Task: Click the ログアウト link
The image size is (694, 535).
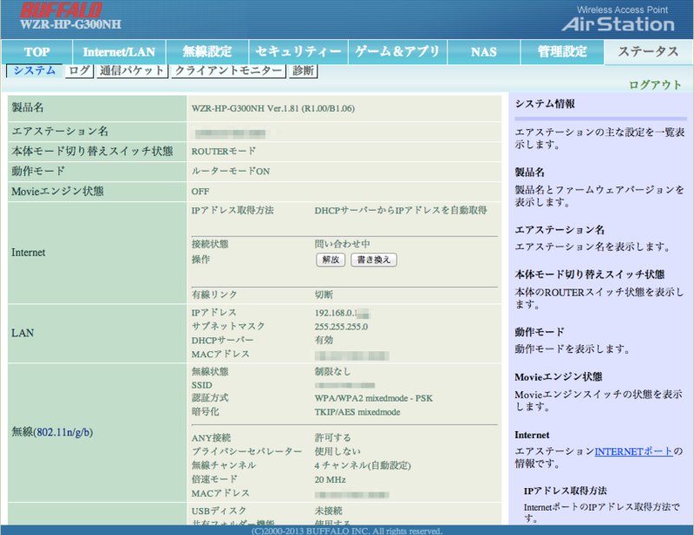Action: pyautogui.click(x=655, y=85)
